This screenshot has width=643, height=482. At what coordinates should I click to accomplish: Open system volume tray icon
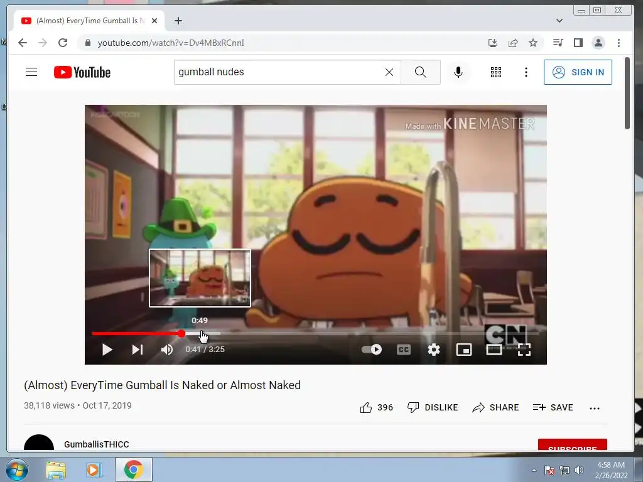(x=579, y=470)
